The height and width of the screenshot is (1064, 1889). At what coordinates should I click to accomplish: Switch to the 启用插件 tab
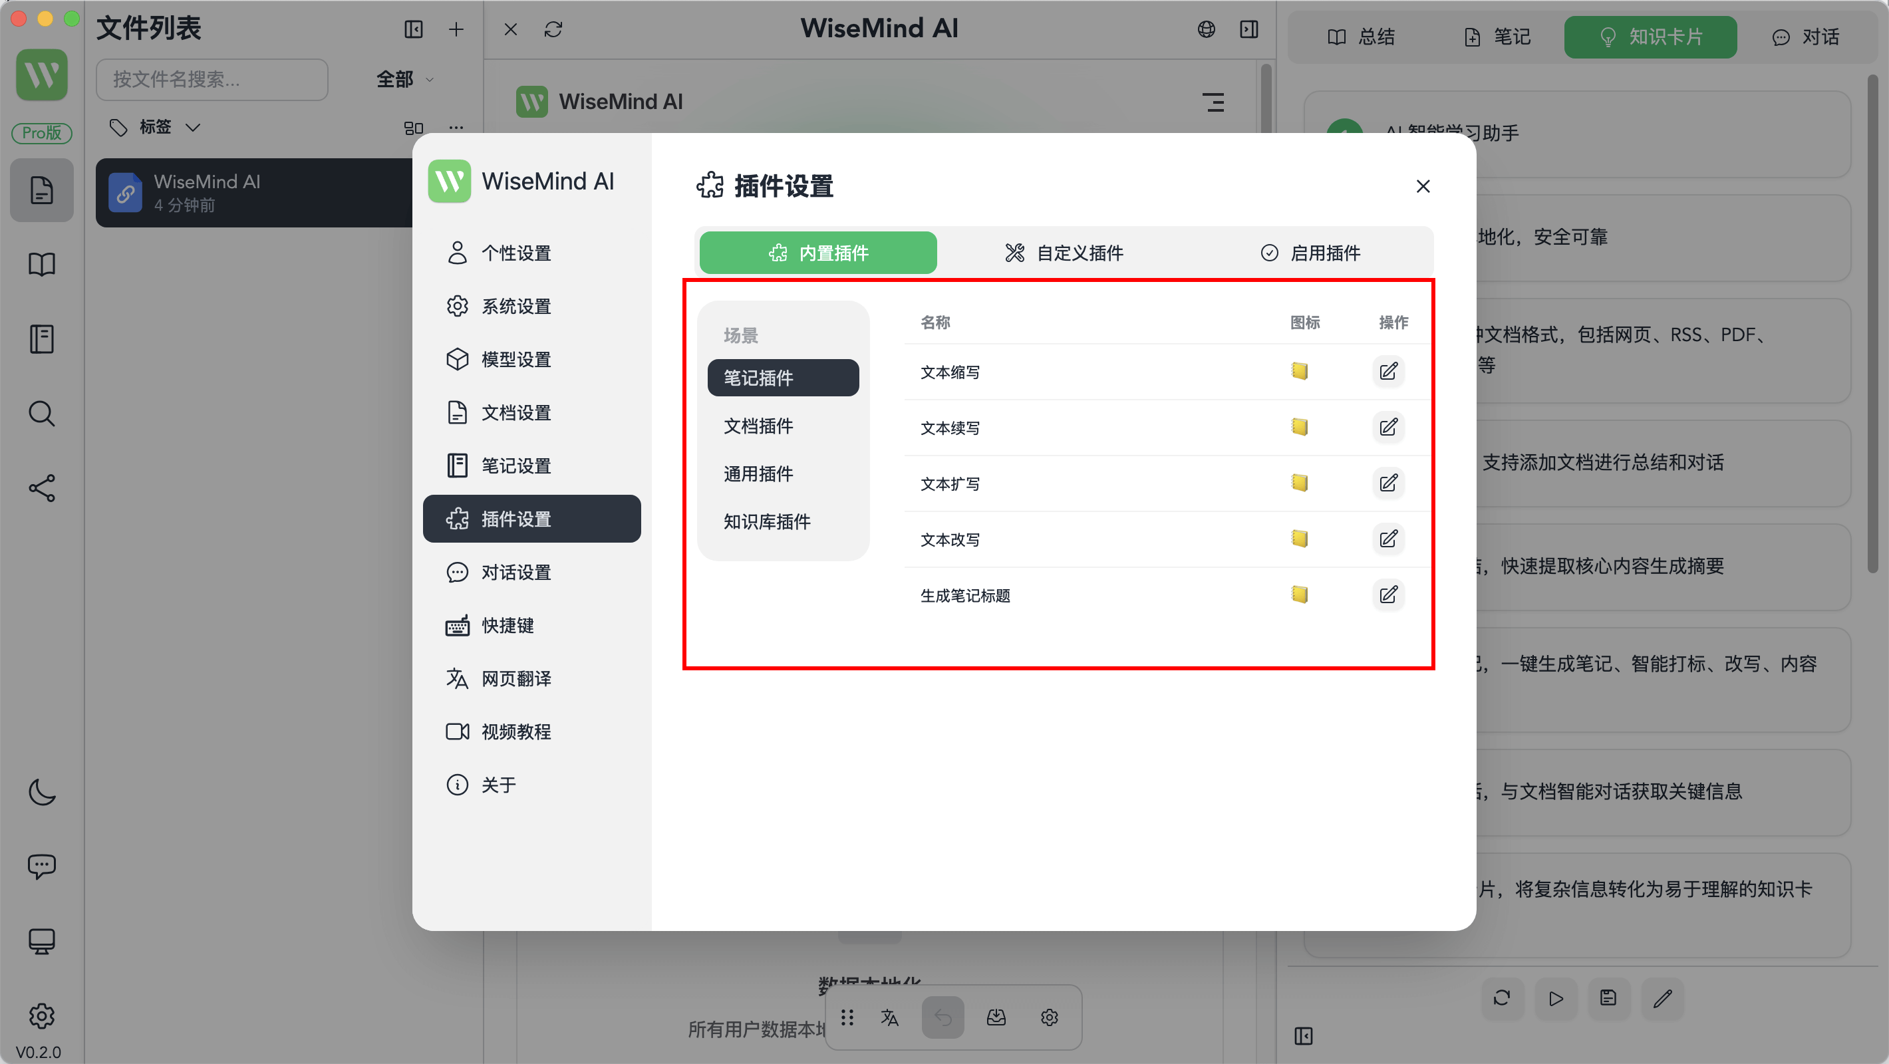click(1310, 253)
